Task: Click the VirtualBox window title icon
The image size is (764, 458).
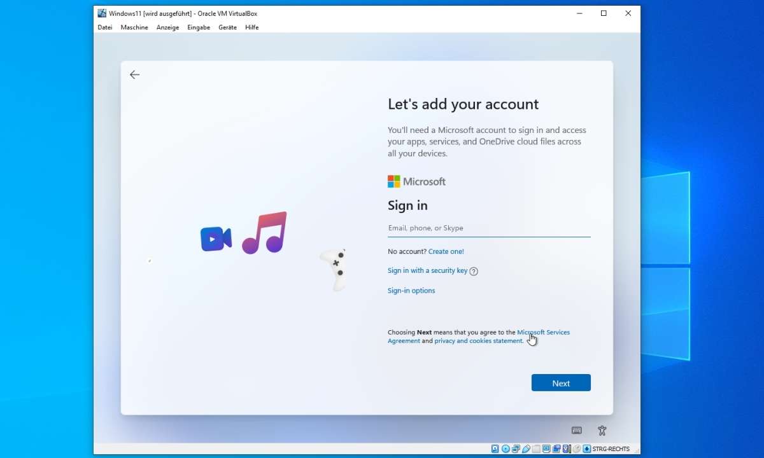Action: tap(102, 13)
